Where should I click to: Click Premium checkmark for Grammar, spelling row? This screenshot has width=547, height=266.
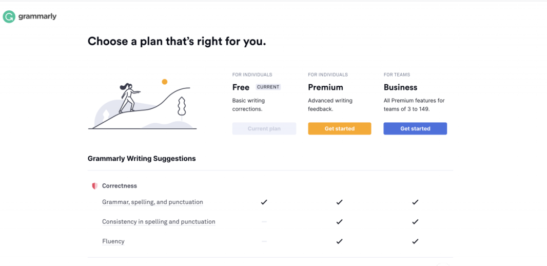339,202
